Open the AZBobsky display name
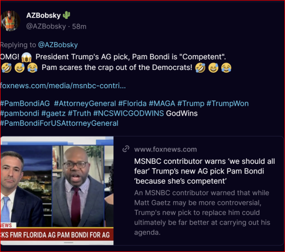Image resolution: width=285 pixels, height=252 pixels. pyautogui.click(x=43, y=15)
